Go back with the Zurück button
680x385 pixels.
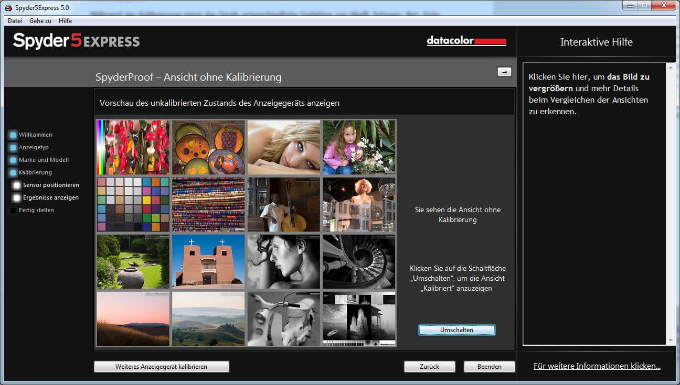430,367
